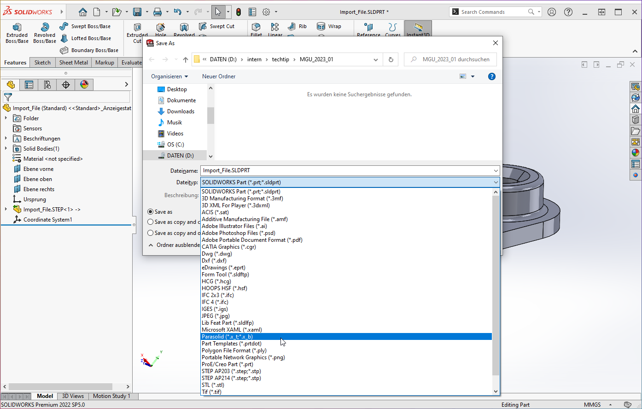Open DisplayManager color ball tab icon
642x409 pixels.
[x=84, y=85]
